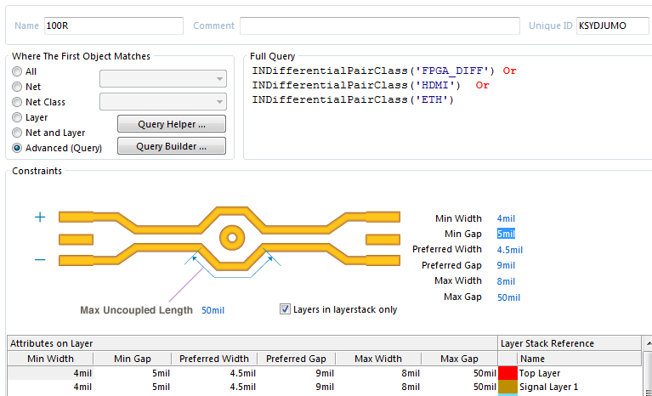Click the via icon in the diagram
Image resolution: width=652 pixels, height=396 pixels.
[230, 236]
